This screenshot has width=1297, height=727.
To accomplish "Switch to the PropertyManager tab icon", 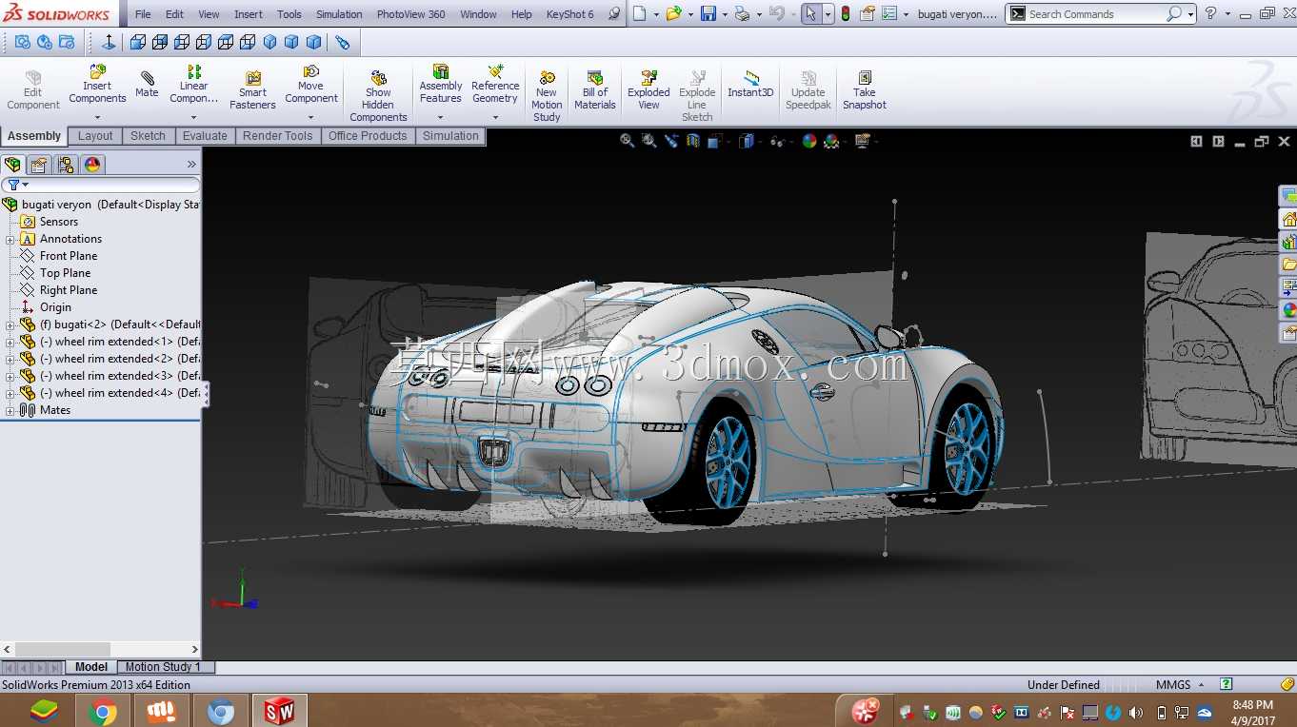I will coord(39,165).
